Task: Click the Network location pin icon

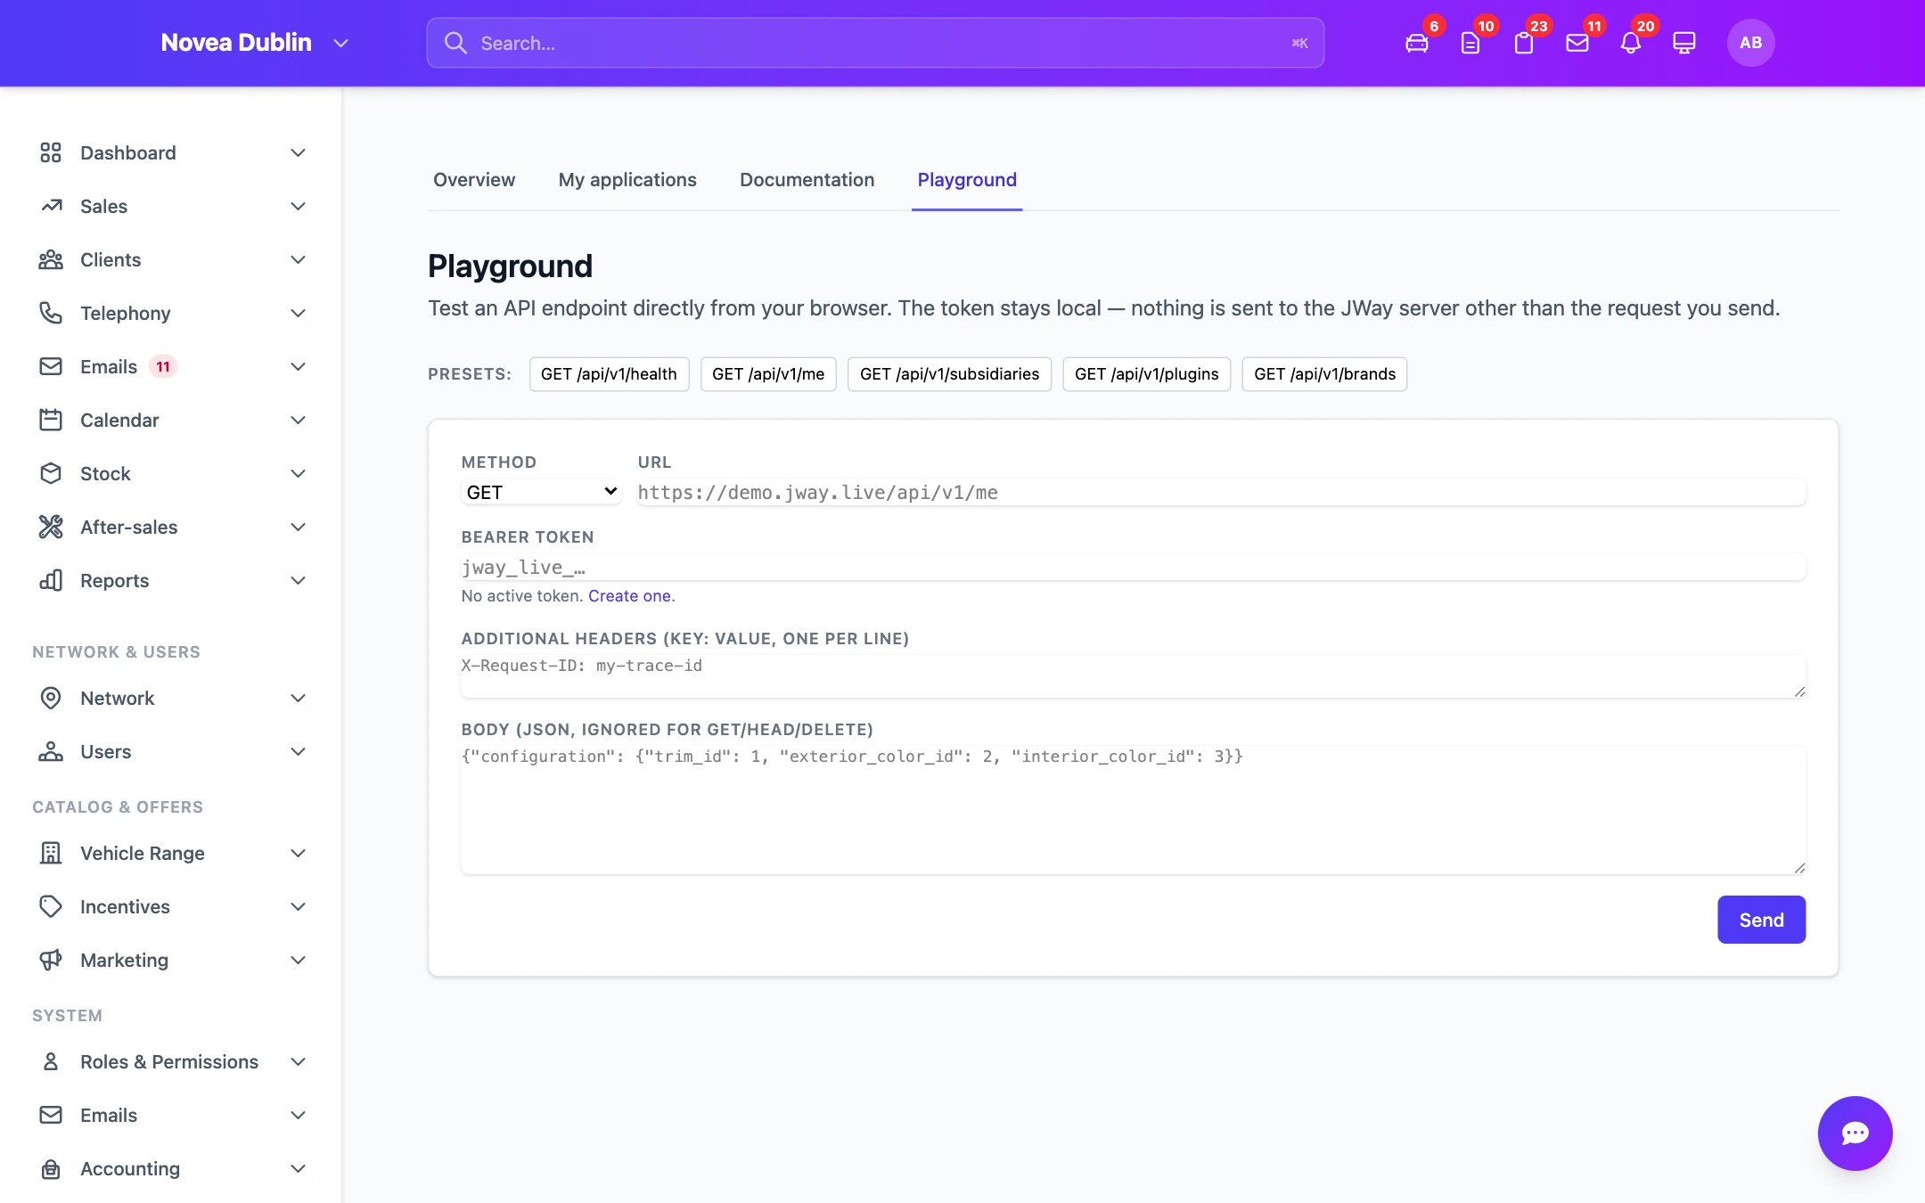Action: click(51, 698)
